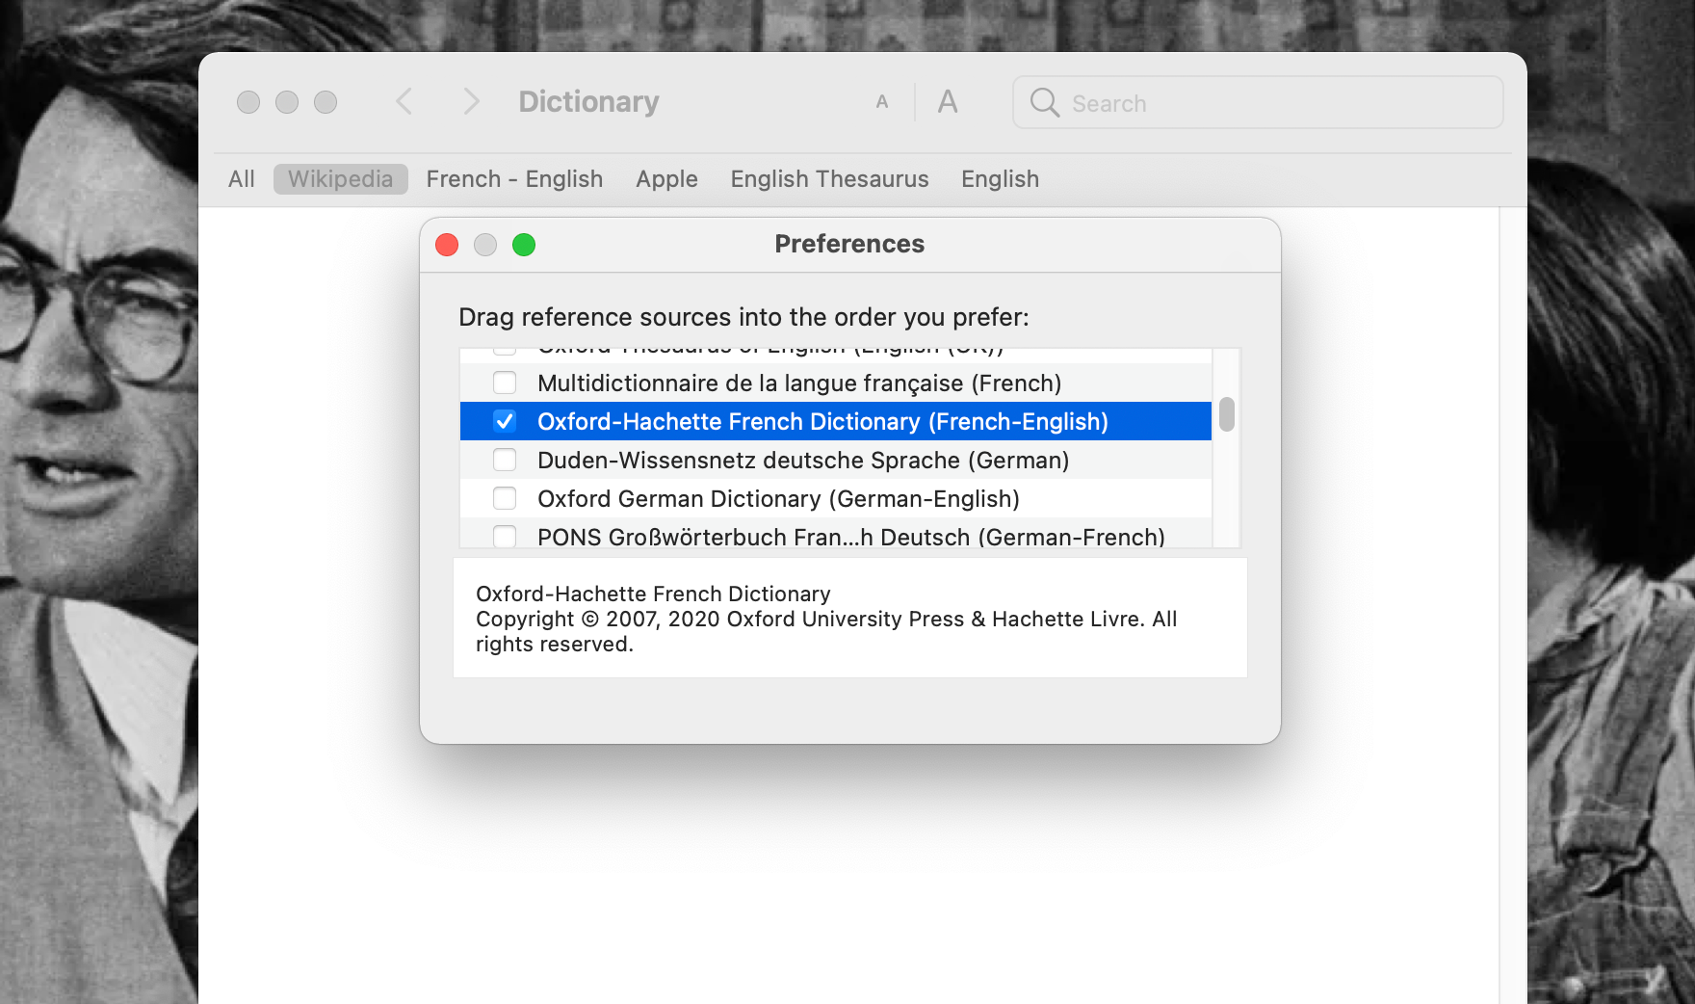1695x1004 pixels.
Task: Check Oxford German Dictionary checkbox
Action: click(x=505, y=498)
